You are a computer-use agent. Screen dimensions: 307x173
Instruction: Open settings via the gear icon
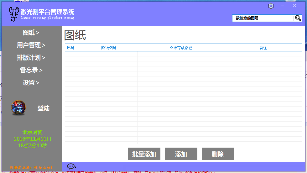[x=271, y=6]
